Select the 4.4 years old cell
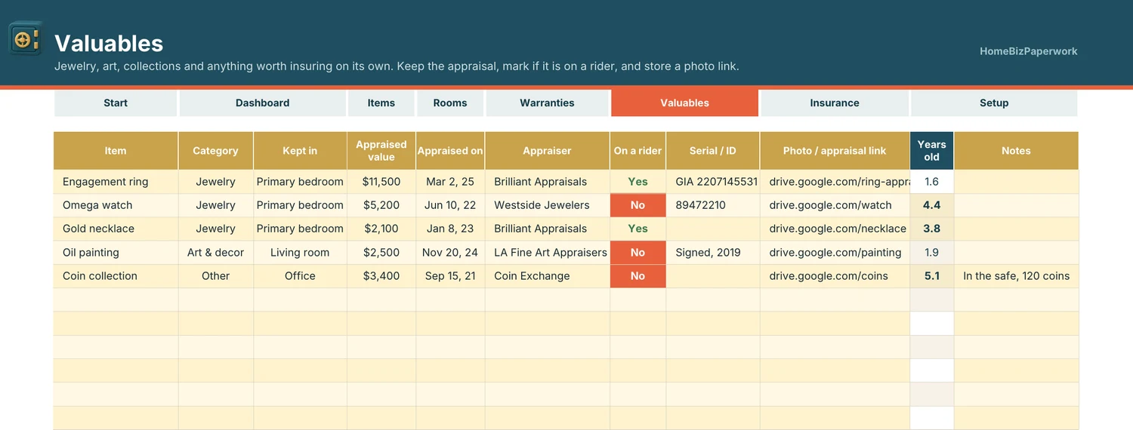The image size is (1133, 430). tap(931, 205)
